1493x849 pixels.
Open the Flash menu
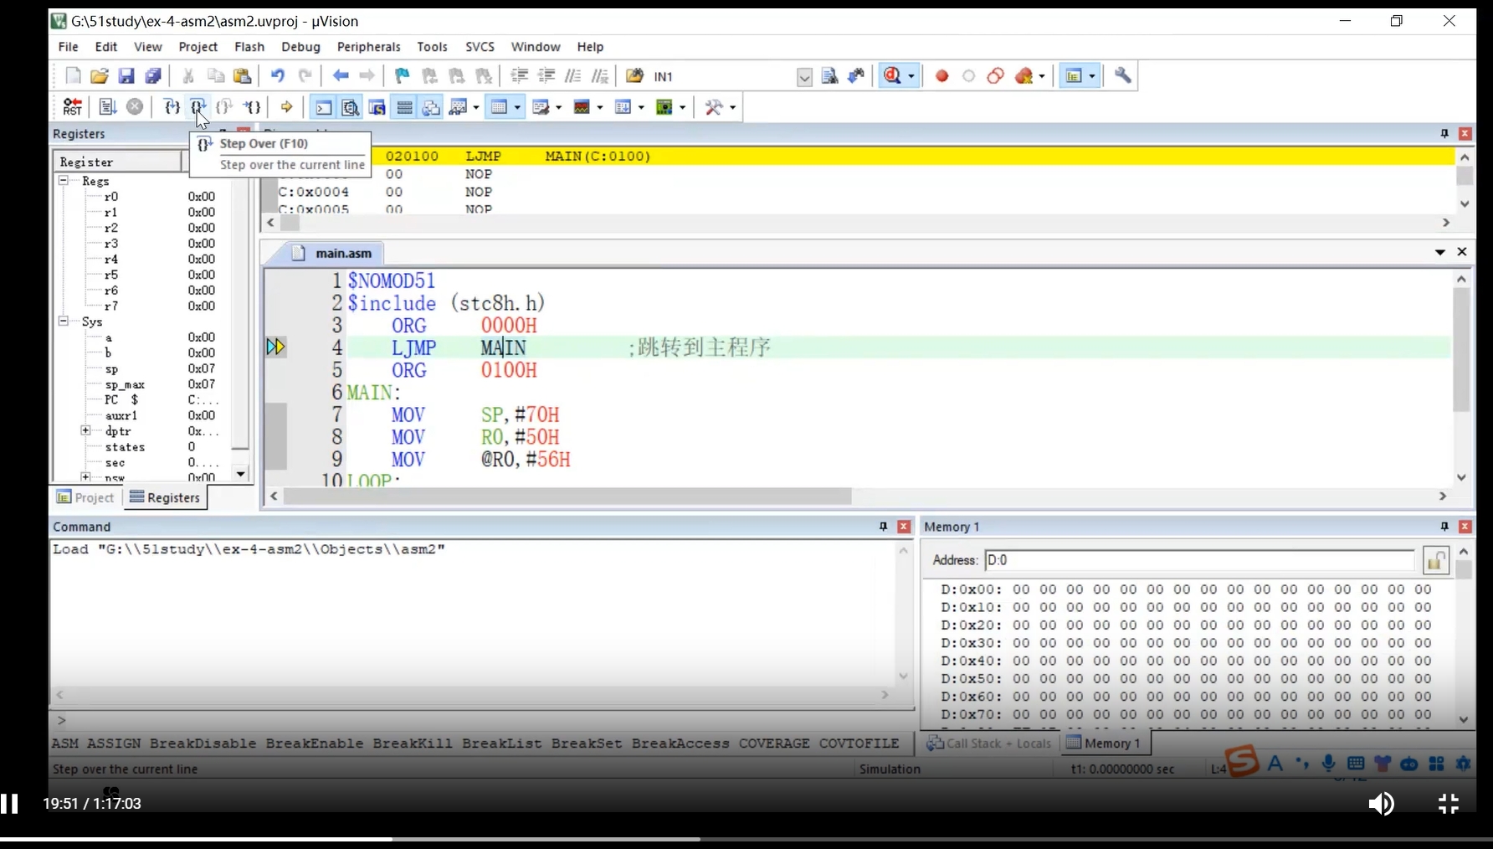[249, 47]
